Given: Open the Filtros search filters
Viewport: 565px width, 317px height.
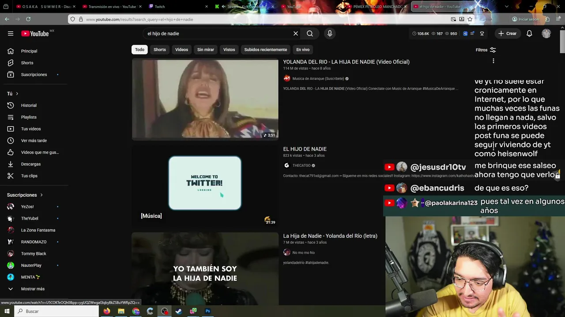Looking at the screenshot, I should point(486,50).
